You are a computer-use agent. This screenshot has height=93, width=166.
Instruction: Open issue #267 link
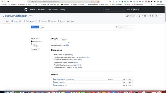point(71,55)
